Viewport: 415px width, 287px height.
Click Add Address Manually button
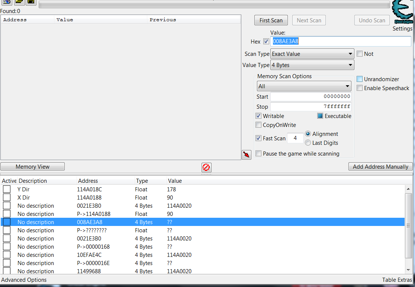click(380, 167)
